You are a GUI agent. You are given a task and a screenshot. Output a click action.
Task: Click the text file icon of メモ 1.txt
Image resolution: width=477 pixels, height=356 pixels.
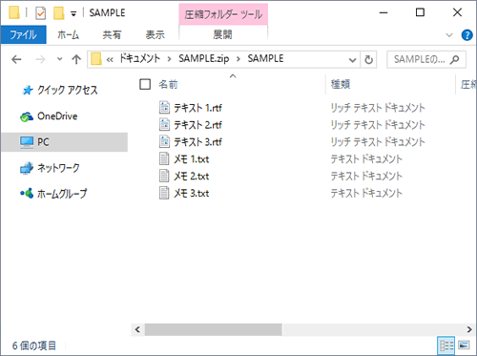click(x=164, y=158)
